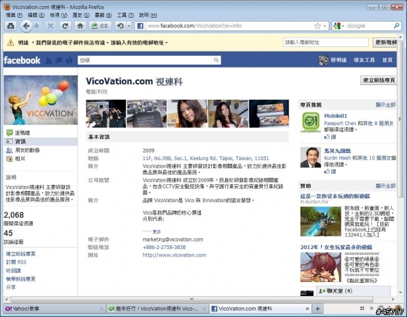
Task: Open the 工具 (T) menu
Action: (125, 15)
